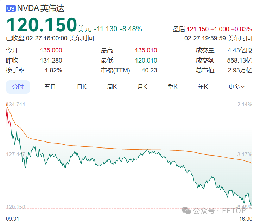
Task: Click the 换手率 1.82% turnover value
Action: [53, 70]
